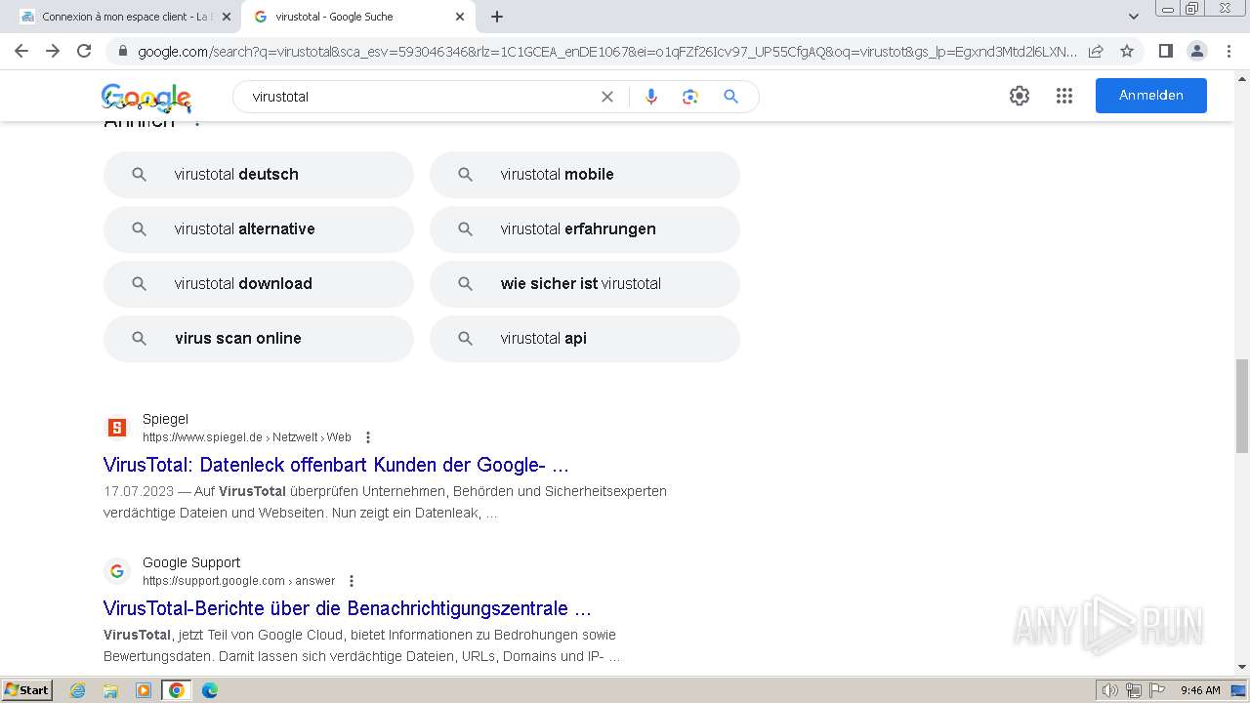Open a new tab
The width and height of the screenshot is (1250, 703).
click(x=497, y=17)
